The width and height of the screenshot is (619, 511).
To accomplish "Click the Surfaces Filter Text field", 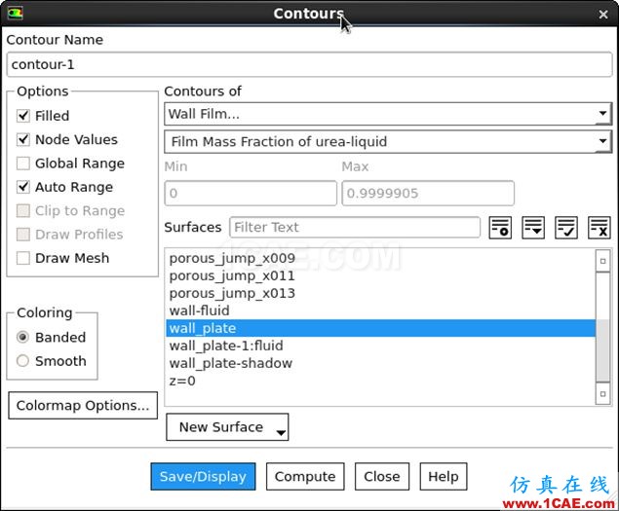I will (x=355, y=228).
